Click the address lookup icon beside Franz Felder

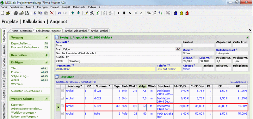point(178,49)
